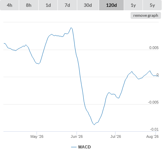Click the Jul '26 x-axis label
The image size is (162, 156).
point(116,136)
